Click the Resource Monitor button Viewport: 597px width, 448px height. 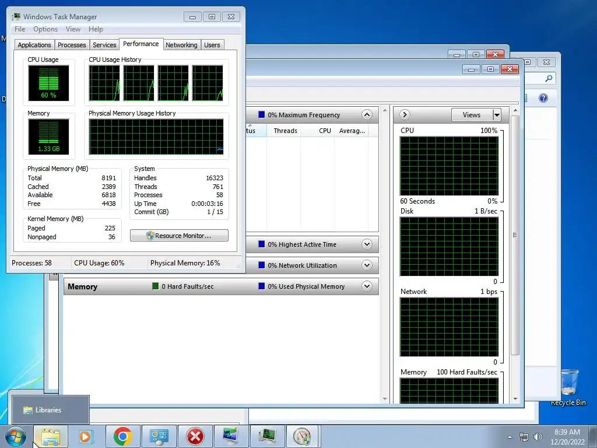(x=180, y=236)
